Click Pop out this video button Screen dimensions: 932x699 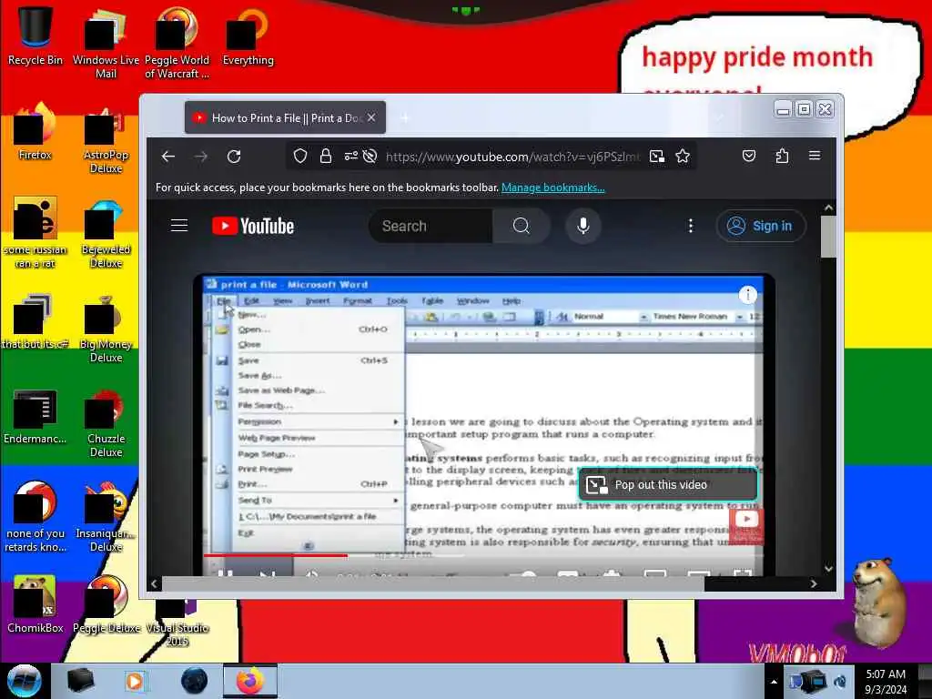tap(667, 485)
